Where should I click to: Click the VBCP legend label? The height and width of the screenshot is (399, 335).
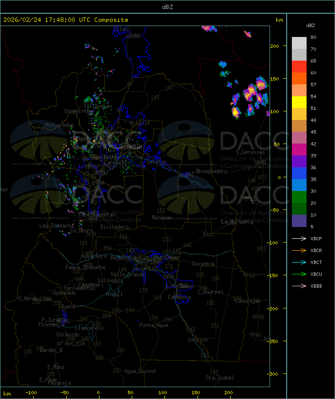(x=316, y=239)
